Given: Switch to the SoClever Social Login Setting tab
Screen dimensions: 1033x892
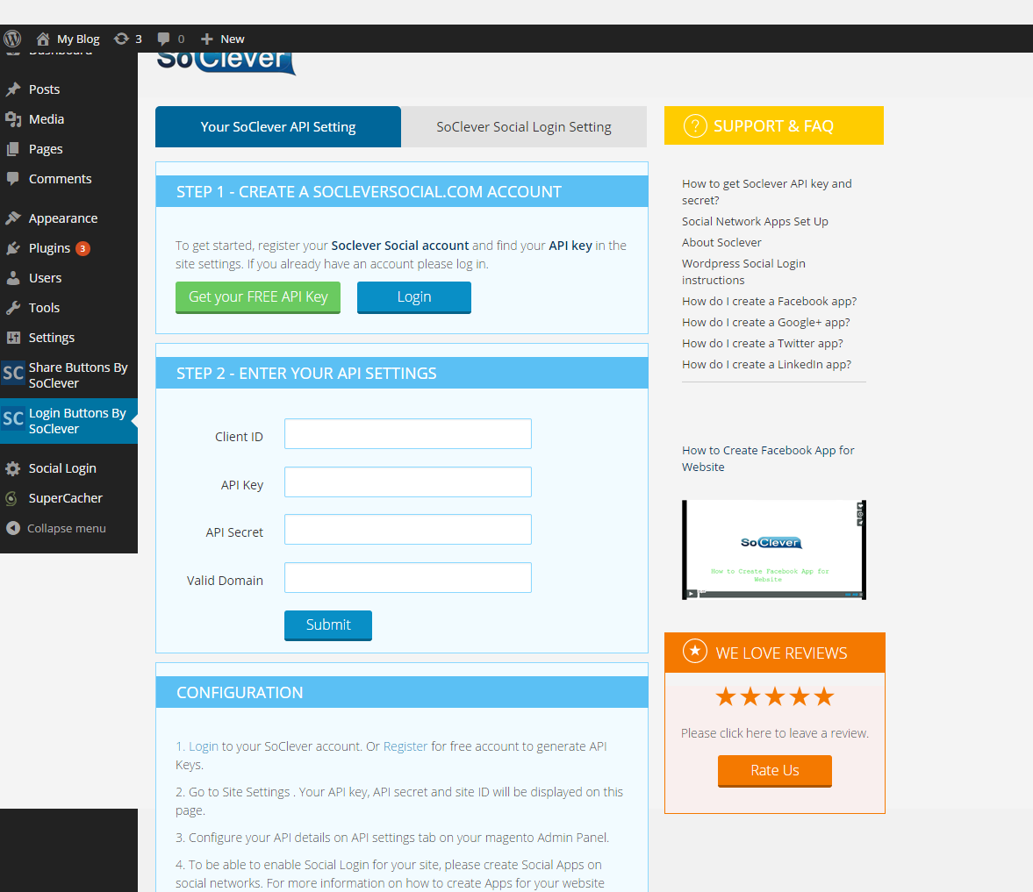Looking at the screenshot, I should (x=524, y=126).
